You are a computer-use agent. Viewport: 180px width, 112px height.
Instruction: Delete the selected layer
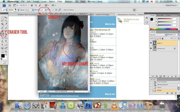pos(175,76)
